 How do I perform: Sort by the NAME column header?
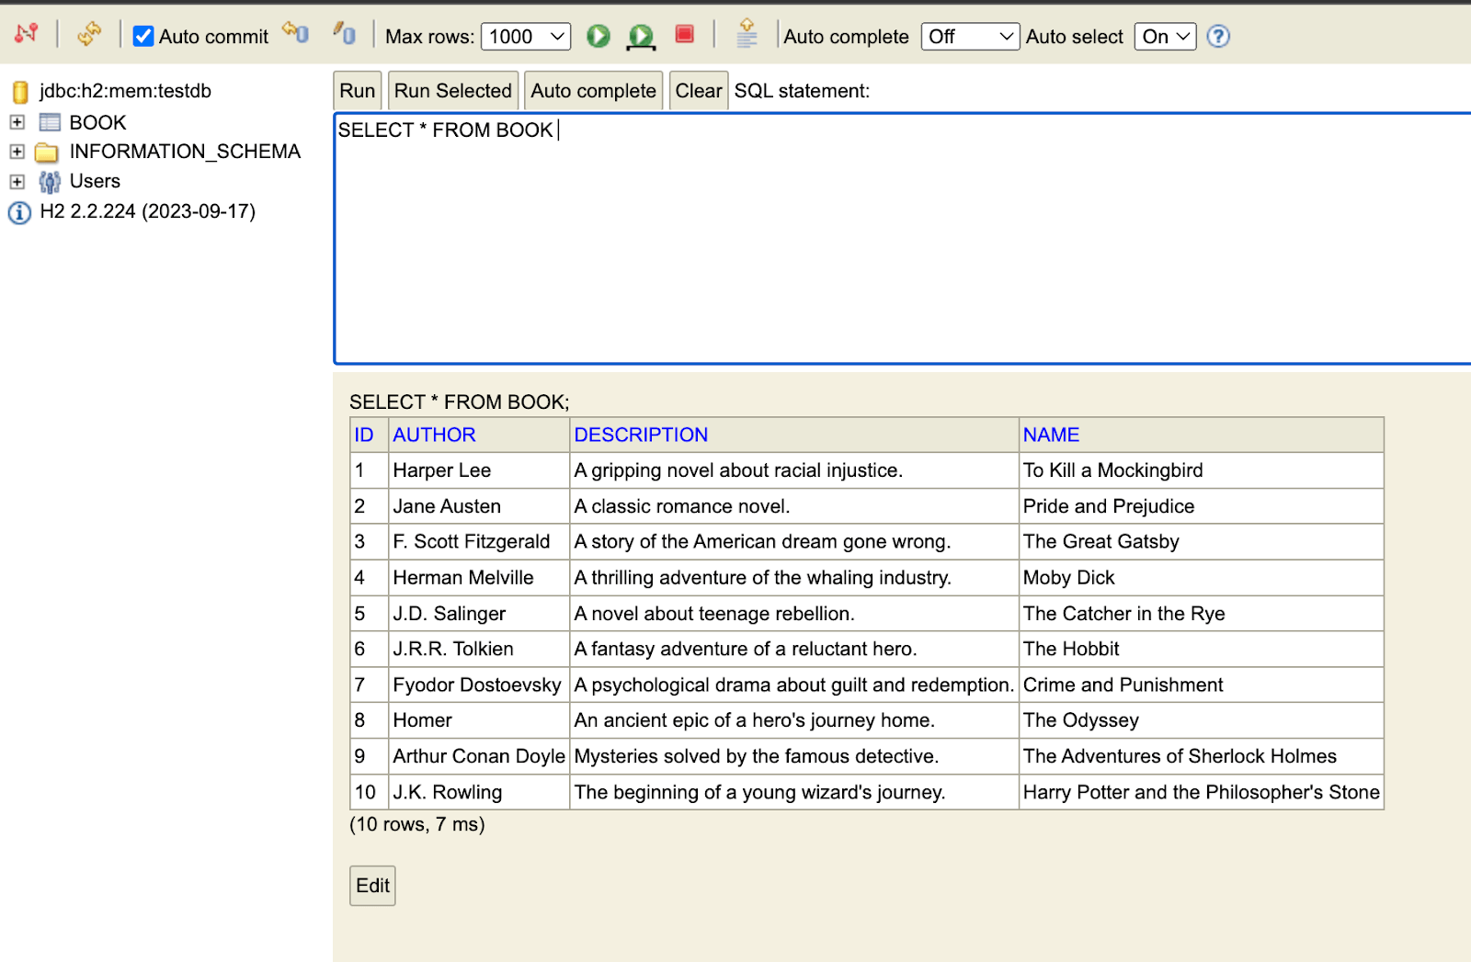(1051, 435)
